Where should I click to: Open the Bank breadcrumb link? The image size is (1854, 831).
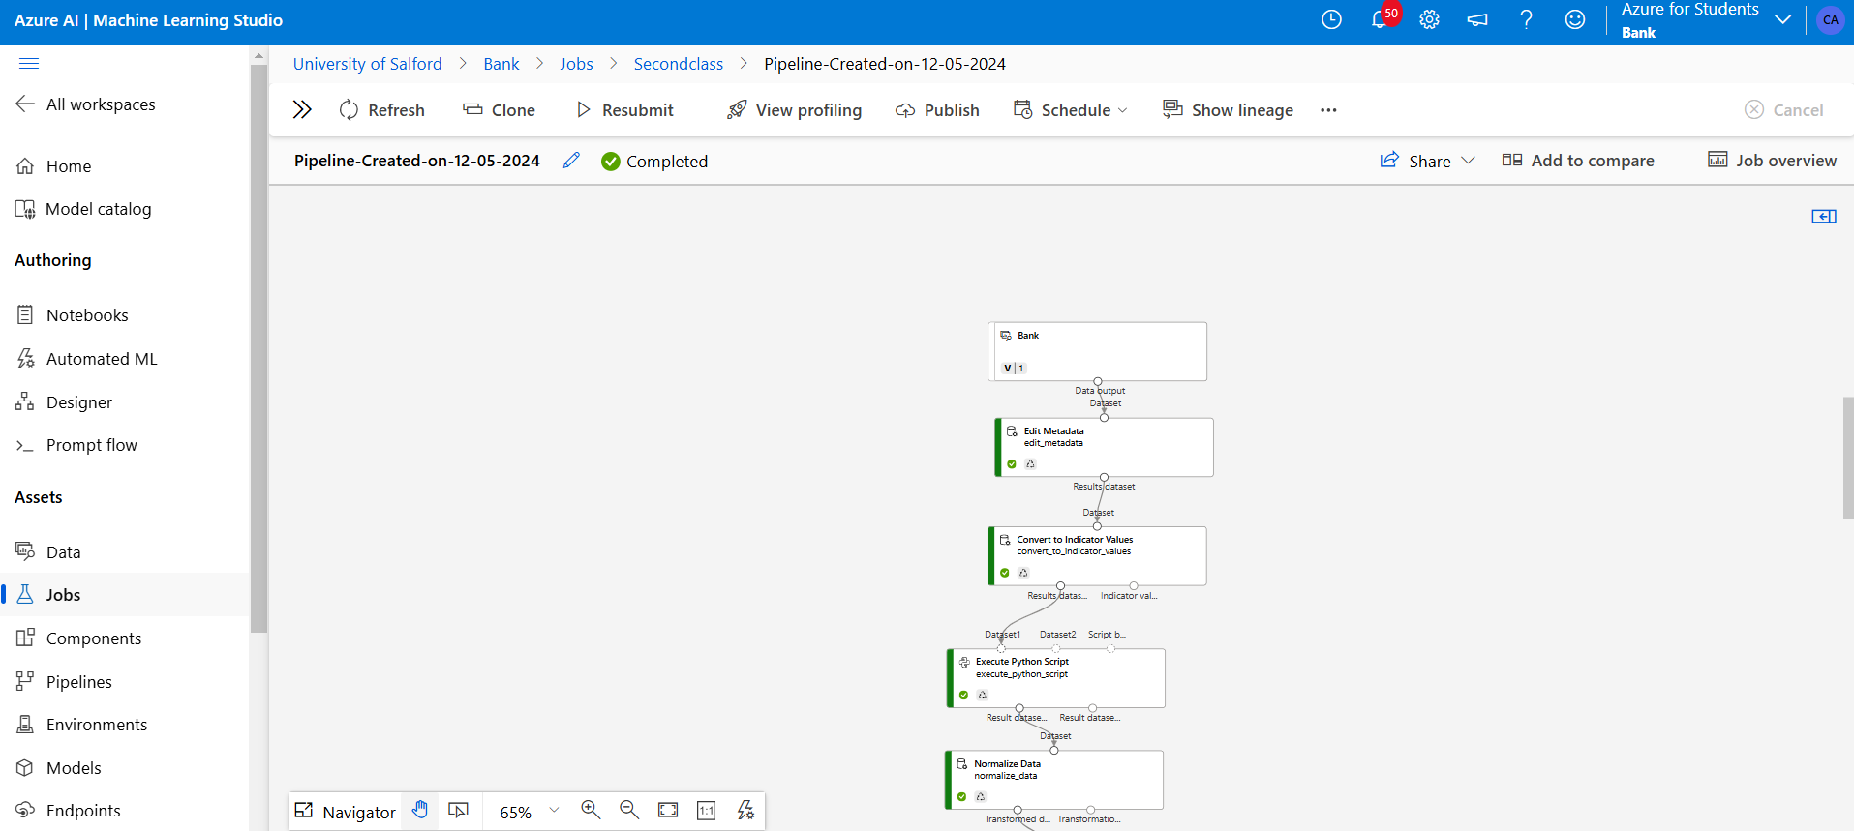tap(501, 64)
